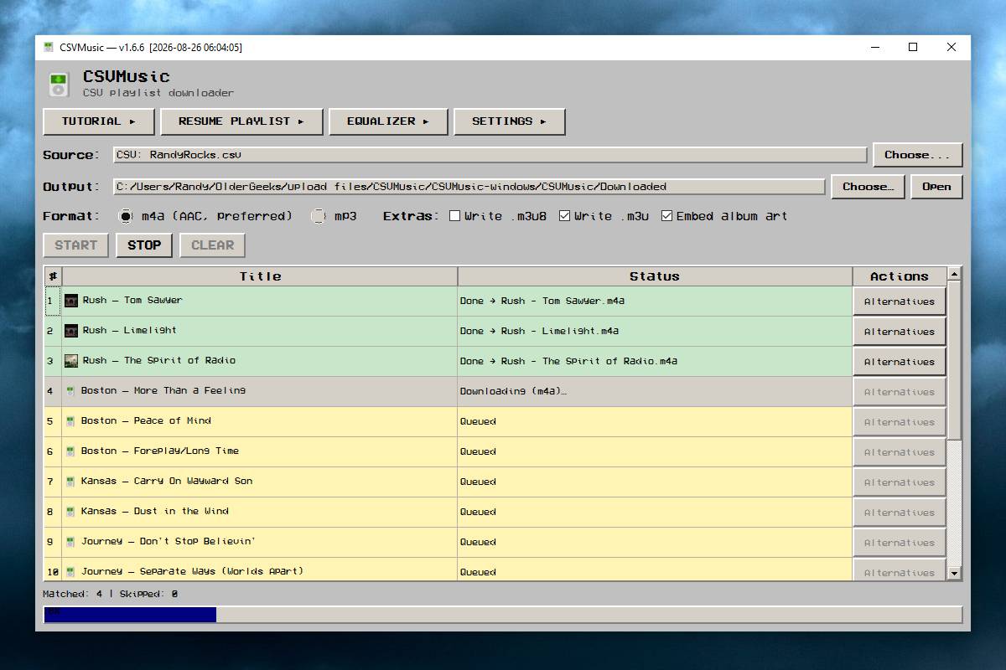
Task: Click the title bar CSVMusic window icon
Action: coord(49,47)
